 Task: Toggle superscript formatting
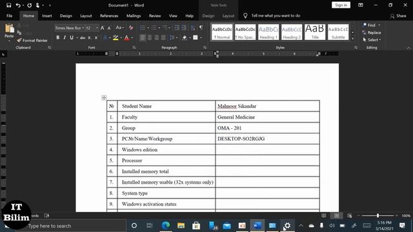pyautogui.click(x=96, y=38)
